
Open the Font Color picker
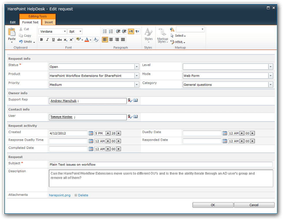pyautogui.click(x=87, y=40)
